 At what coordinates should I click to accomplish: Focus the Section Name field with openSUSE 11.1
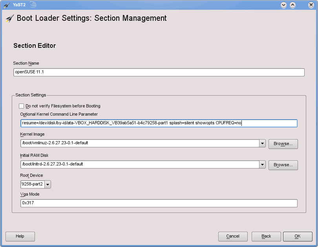pyautogui.click(x=159, y=72)
